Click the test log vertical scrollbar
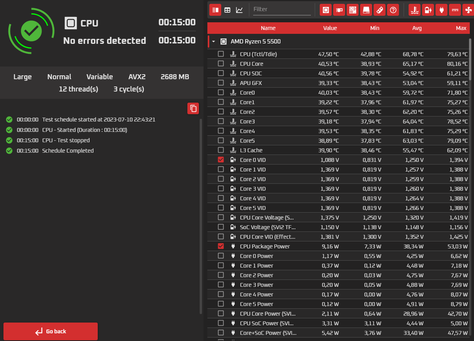Image resolution: width=474 pixels, height=341 pixels. point(200,216)
